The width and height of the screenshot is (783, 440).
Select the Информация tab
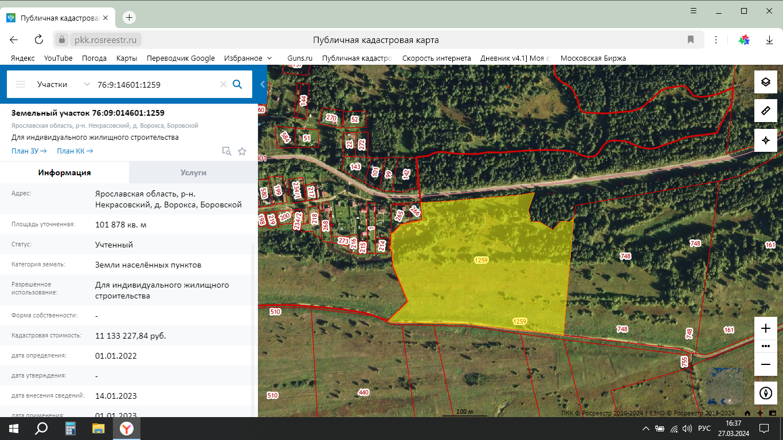point(64,172)
